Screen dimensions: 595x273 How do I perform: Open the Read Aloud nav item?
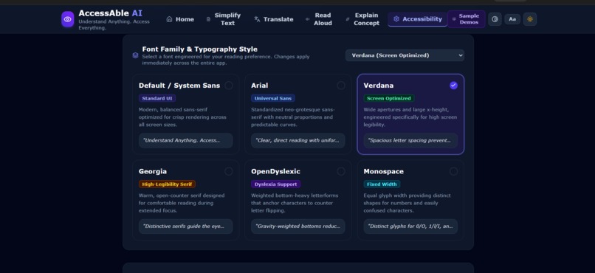pyautogui.click(x=319, y=19)
